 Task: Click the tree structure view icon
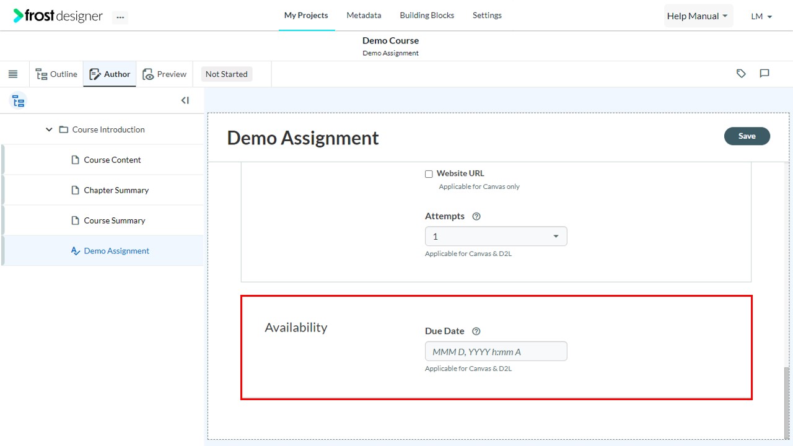tap(19, 101)
